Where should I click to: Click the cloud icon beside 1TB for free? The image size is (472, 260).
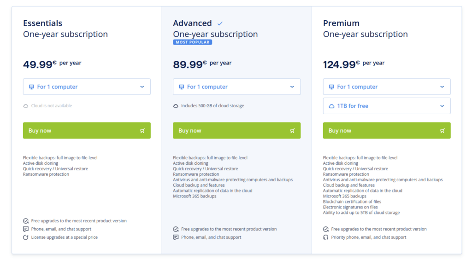tap(331, 106)
